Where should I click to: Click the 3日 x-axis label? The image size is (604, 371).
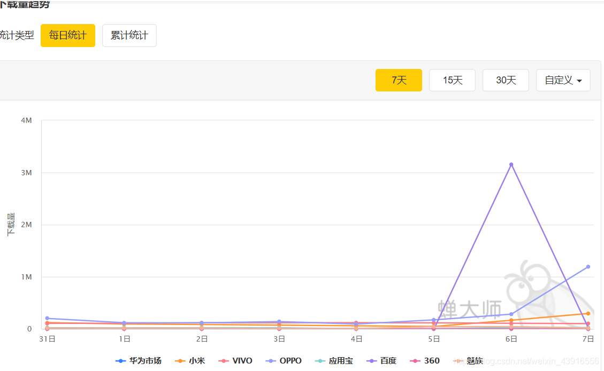click(x=279, y=339)
